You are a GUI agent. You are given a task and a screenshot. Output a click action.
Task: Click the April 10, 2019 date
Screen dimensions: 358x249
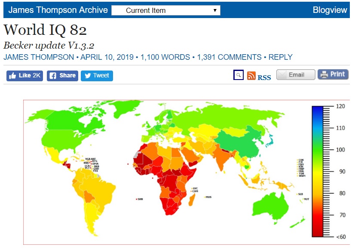coord(108,57)
